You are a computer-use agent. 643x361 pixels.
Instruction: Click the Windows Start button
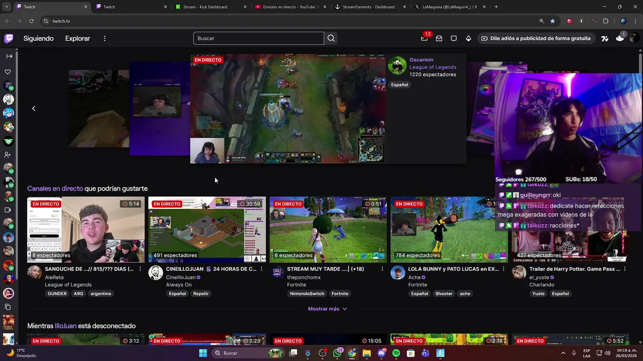pyautogui.click(x=203, y=353)
